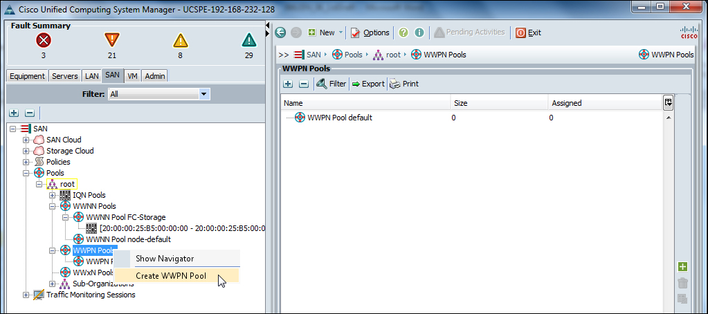
Task: Select Traffic Monitoring Sessions
Action: coord(90,295)
